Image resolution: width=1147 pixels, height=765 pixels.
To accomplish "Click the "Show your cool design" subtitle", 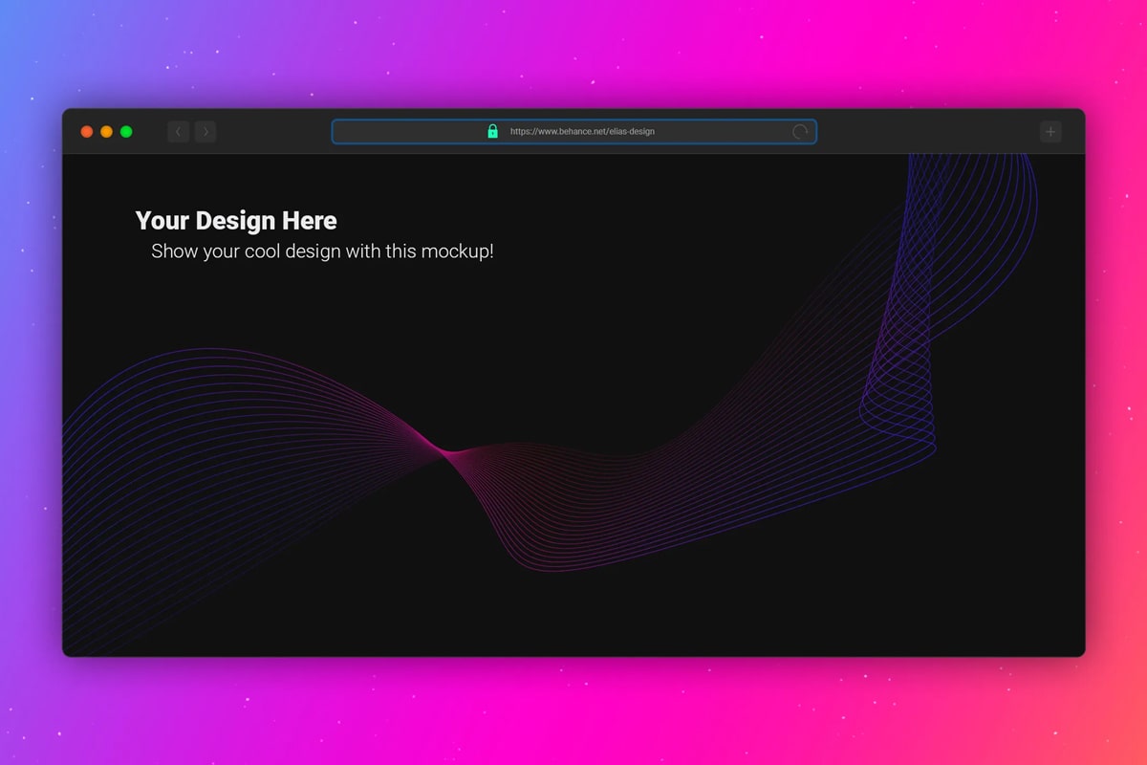I will click(287, 251).
